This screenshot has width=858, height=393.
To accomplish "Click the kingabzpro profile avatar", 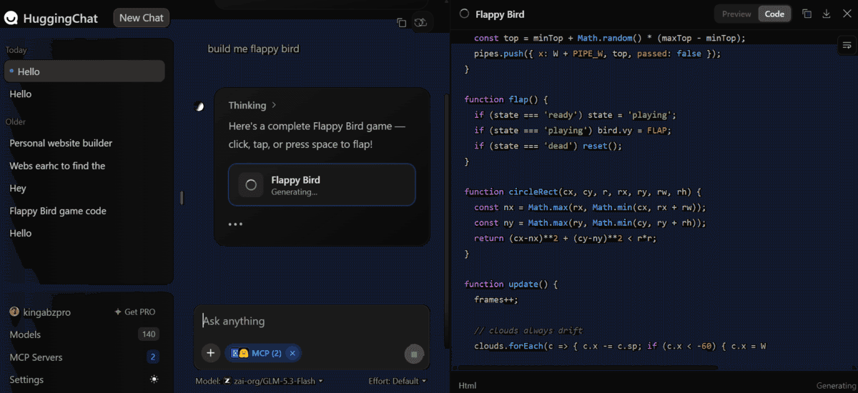I will pos(14,312).
